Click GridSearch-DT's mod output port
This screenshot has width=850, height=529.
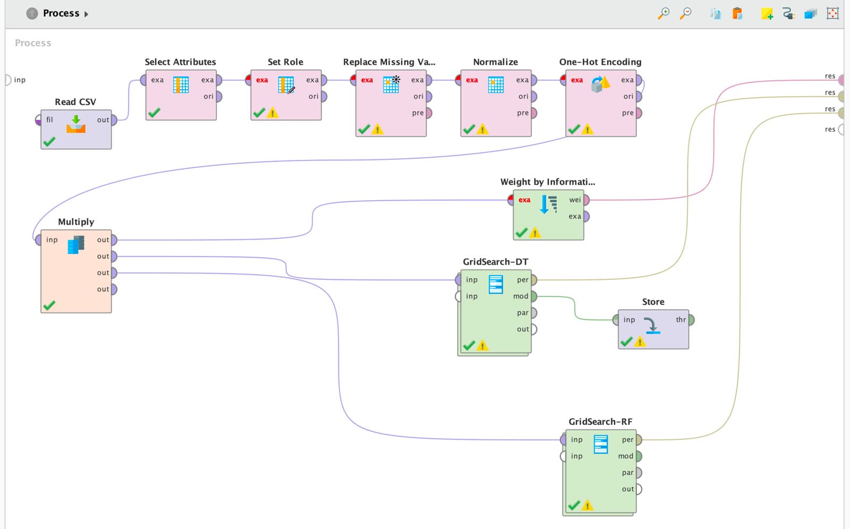coord(533,296)
